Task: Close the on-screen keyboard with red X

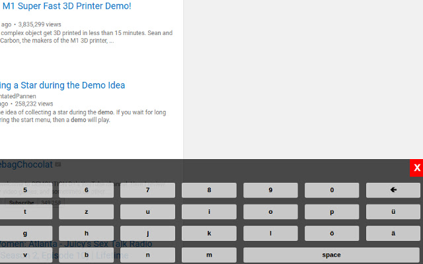Action: pos(416,168)
